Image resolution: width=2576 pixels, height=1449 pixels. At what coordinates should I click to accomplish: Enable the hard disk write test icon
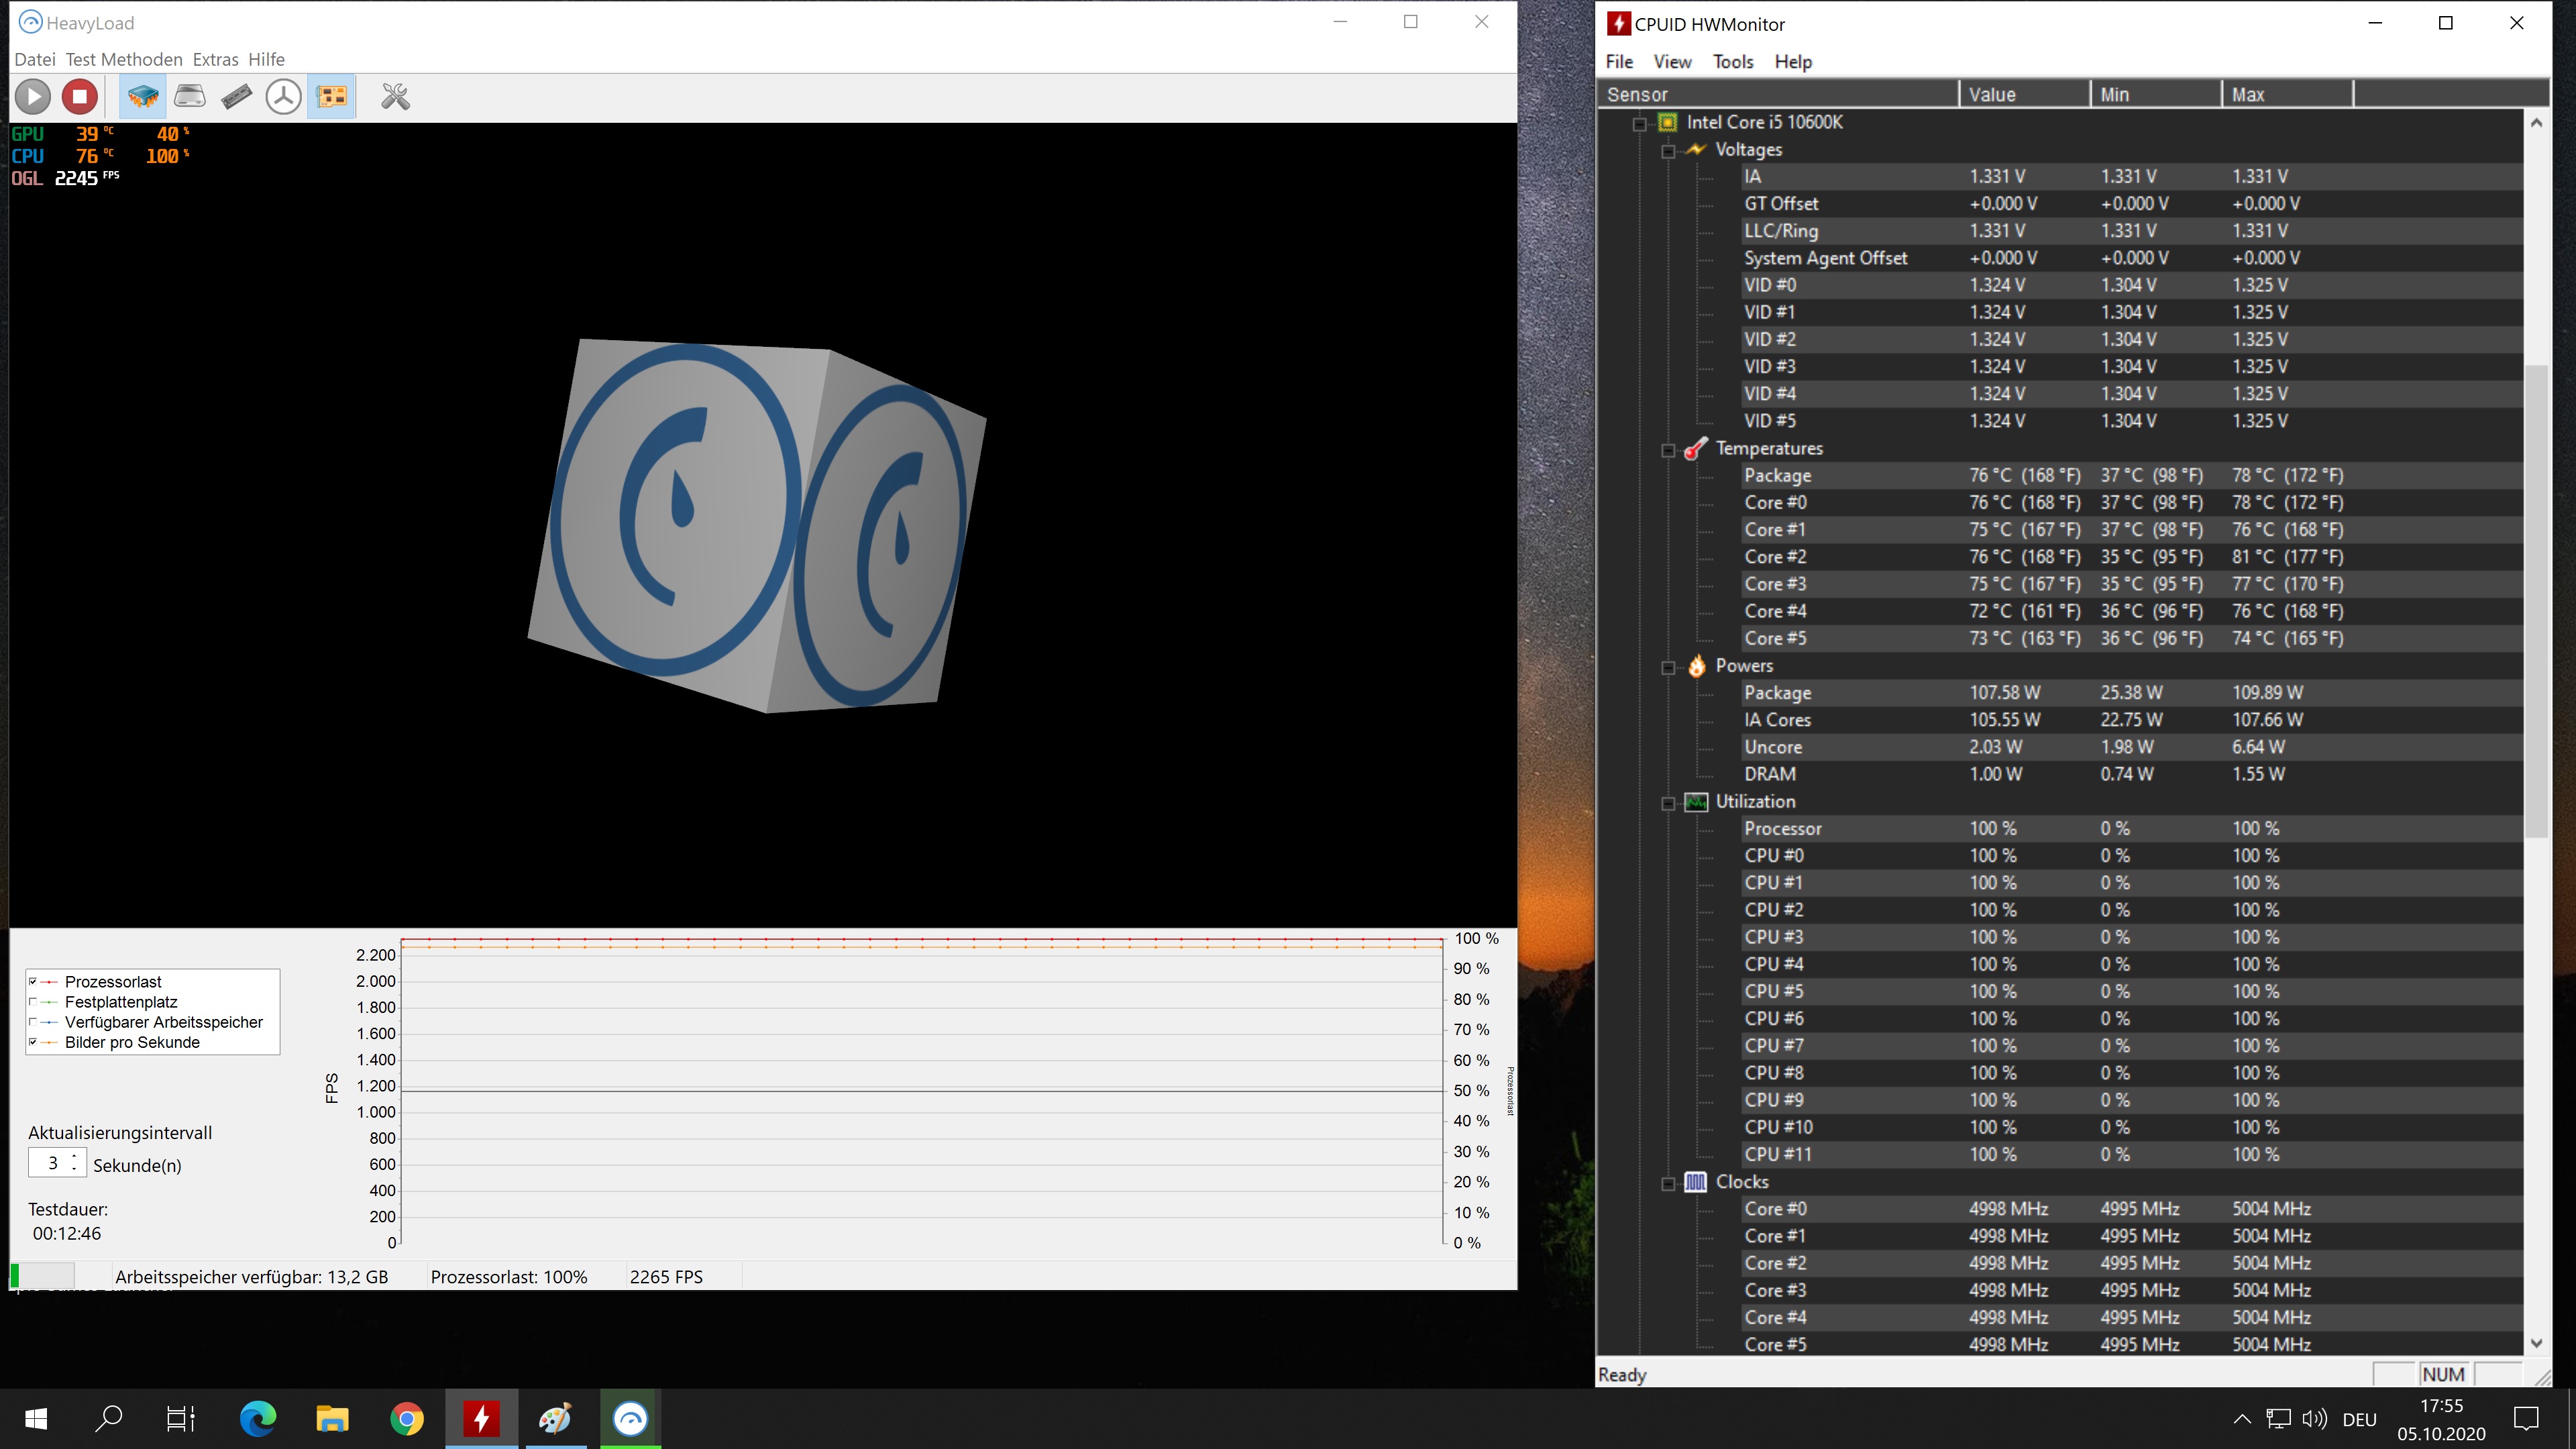tap(189, 97)
